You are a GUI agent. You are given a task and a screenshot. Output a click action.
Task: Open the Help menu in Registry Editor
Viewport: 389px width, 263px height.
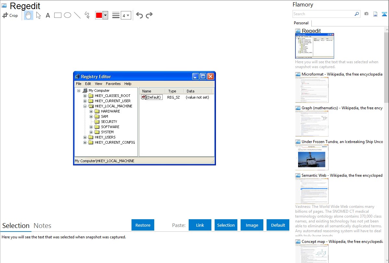pos(128,84)
